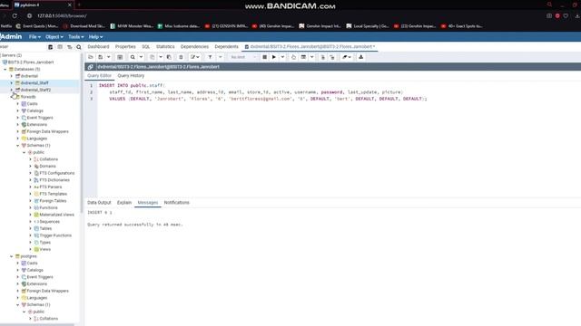This screenshot has height=326, width=581.
Task: Expand the Extensions node under first database
Action: [18, 125]
